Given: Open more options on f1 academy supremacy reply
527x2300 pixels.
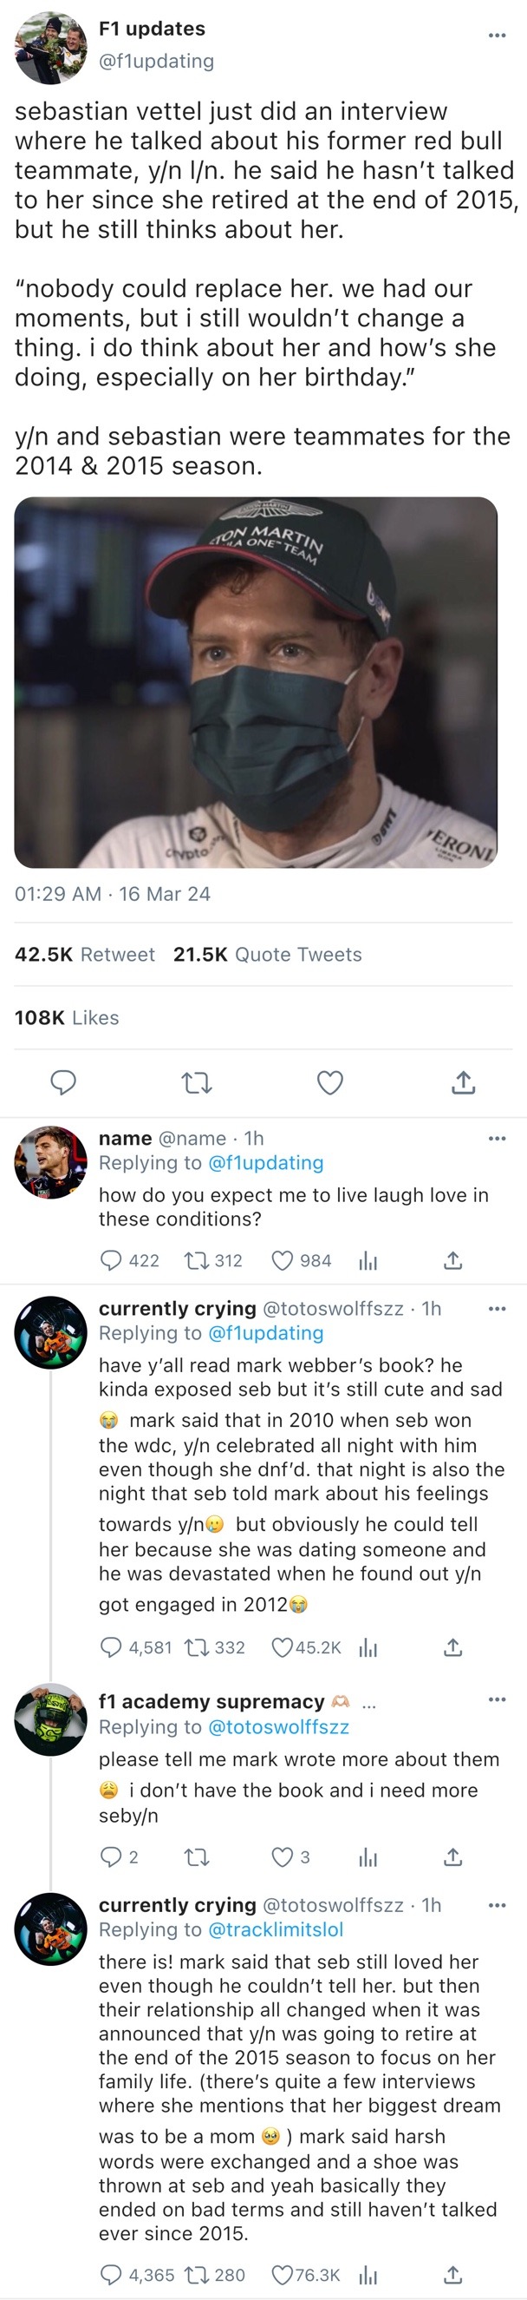Looking at the screenshot, I should click(x=497, y=1699).
